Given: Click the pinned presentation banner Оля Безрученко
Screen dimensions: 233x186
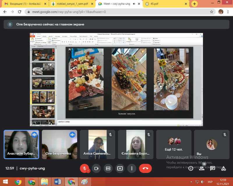Looking at the screenshot, I should pos(116,24).
